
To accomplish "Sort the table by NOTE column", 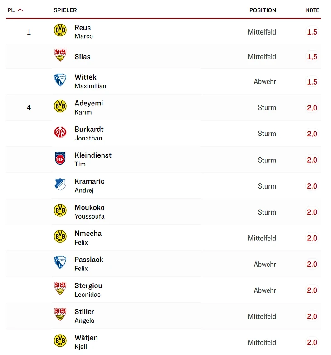I will point(312,10).
